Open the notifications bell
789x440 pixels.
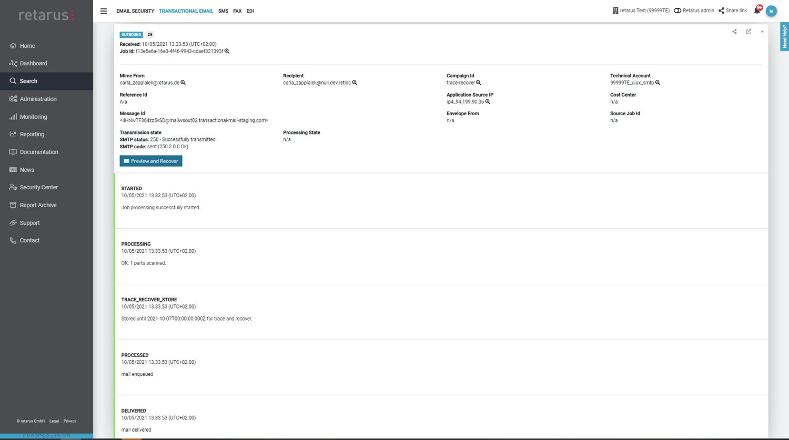pos(757,11)
